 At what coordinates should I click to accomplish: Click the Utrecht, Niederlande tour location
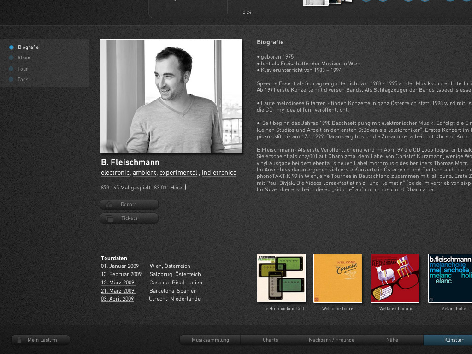point(175,299)
